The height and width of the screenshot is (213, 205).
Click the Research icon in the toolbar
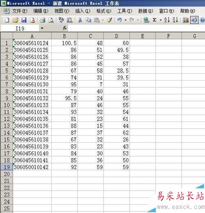click(x=70, y=20)
